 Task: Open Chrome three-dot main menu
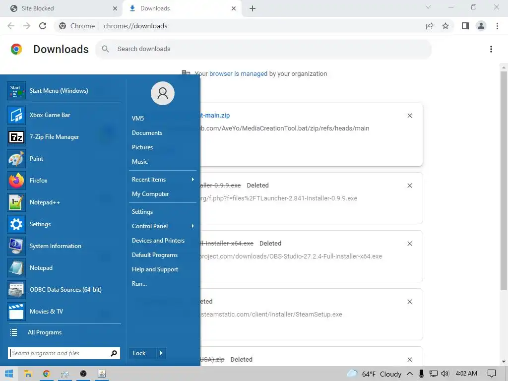(497, 26)
